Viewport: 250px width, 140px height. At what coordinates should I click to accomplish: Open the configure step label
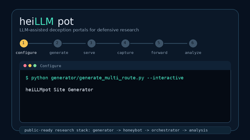pos(26,53)
